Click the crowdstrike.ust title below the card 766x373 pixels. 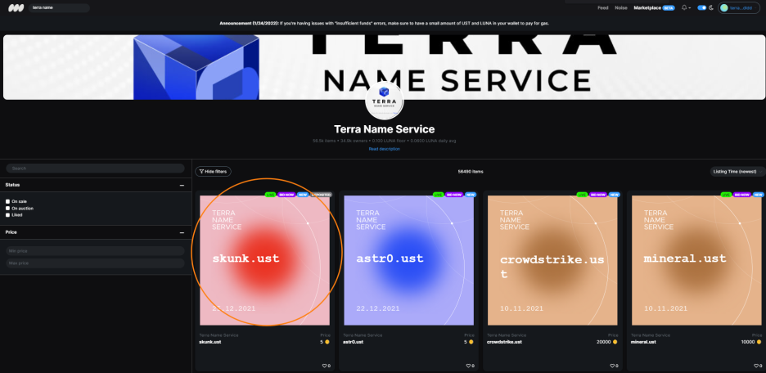(504, 342)
